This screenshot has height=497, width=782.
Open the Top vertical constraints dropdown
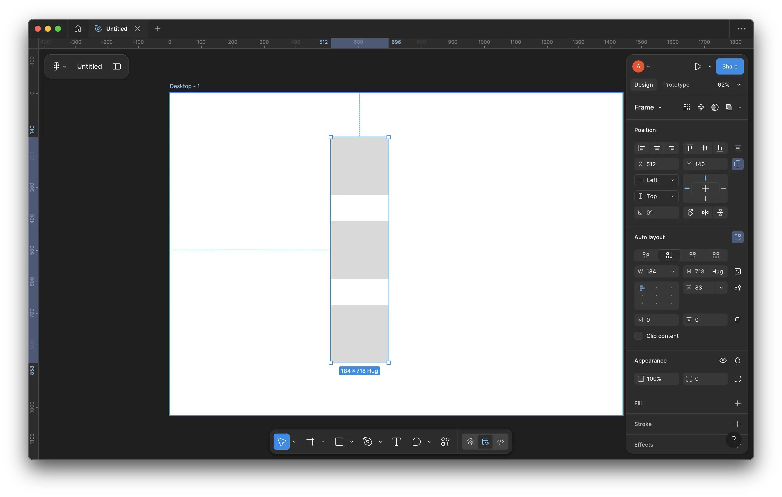tap(656, 196)
